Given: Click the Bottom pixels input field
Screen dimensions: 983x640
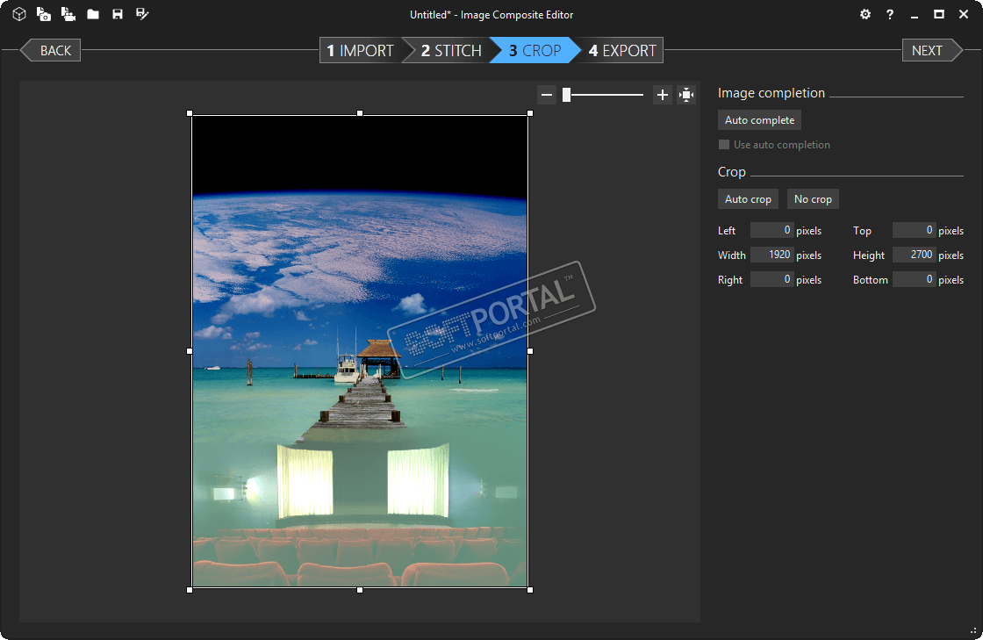Looking at the screenshot, I should tap(914, 279).
